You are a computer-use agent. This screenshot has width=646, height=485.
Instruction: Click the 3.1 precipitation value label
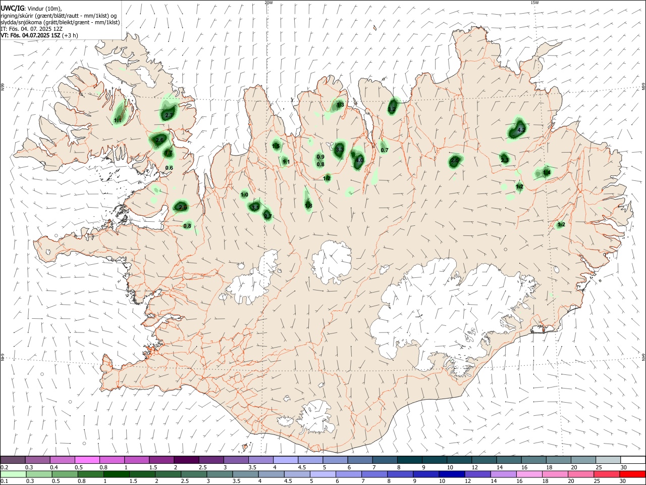pyautogui.click(x=255, y=207)
